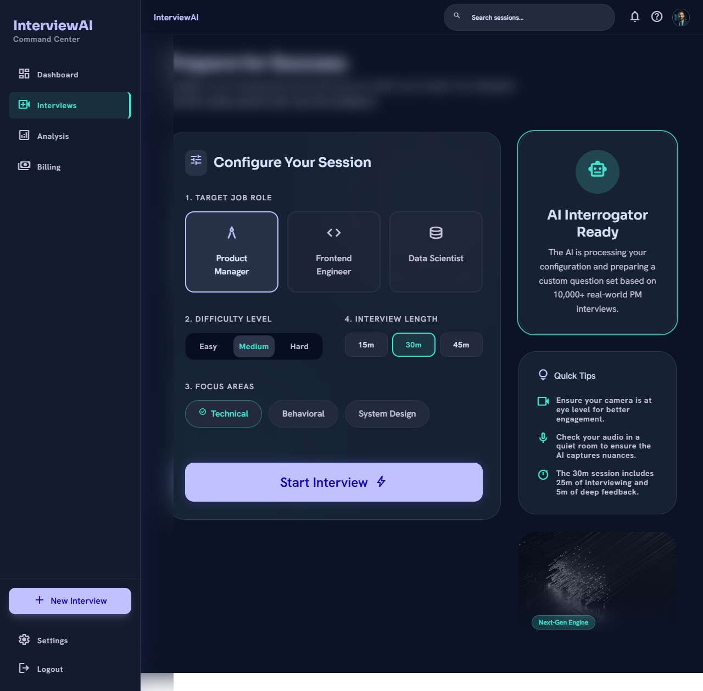Click the Next-Gen Engine badge

click(563, 622)
